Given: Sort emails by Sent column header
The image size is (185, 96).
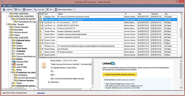Looking at the screenshot, I should click(x=144, y=14).
